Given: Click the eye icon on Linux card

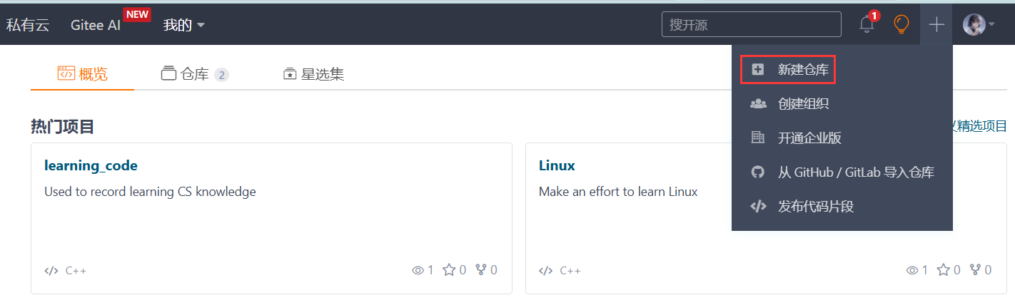Looking at the screenshot, I should tap(912, 270).
